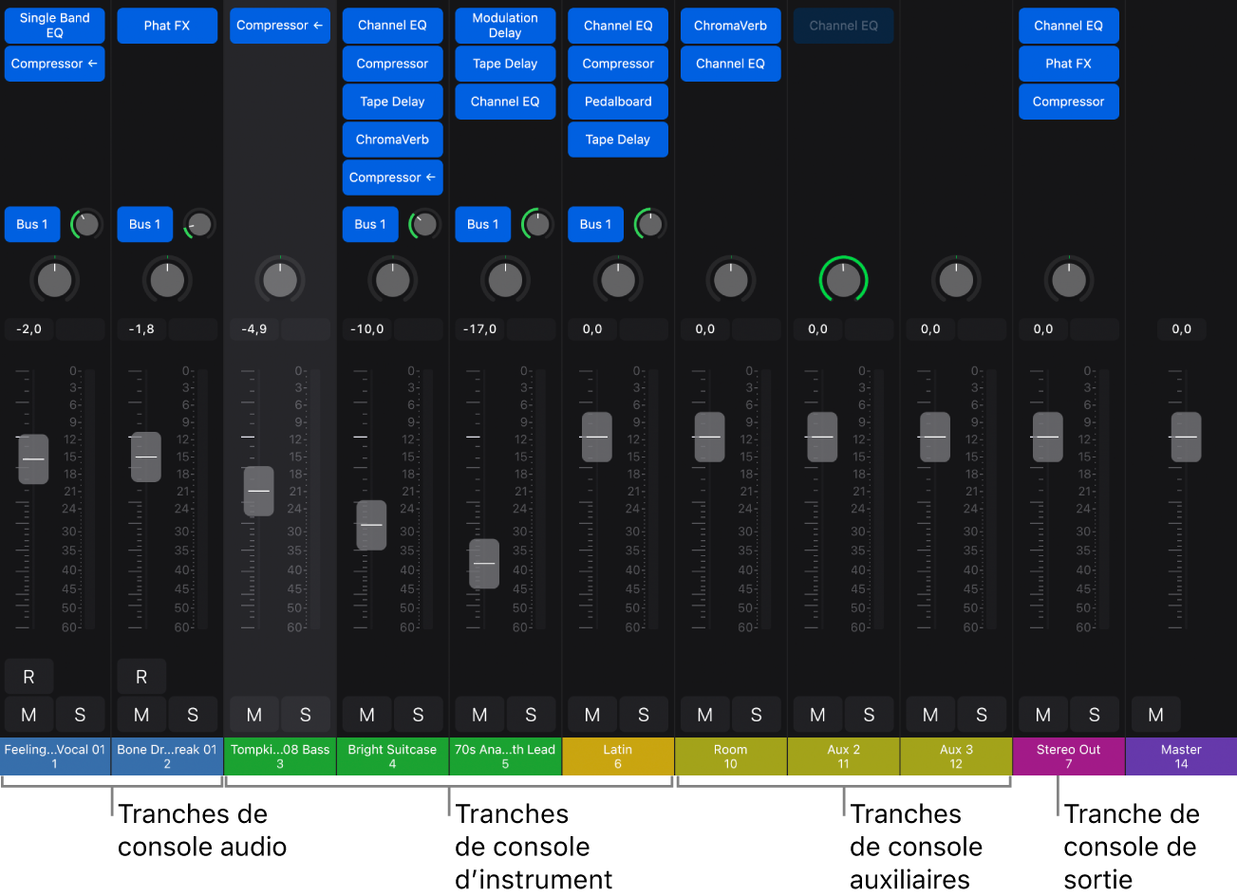This screenshot has height=896, width=1237.
Task: Select the Master channel name strip
Action: [x=1180, y=756]
